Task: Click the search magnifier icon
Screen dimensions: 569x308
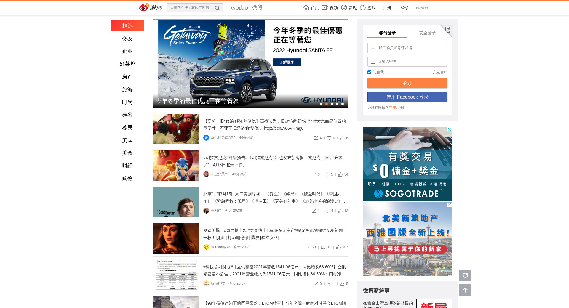Action: 217,8
